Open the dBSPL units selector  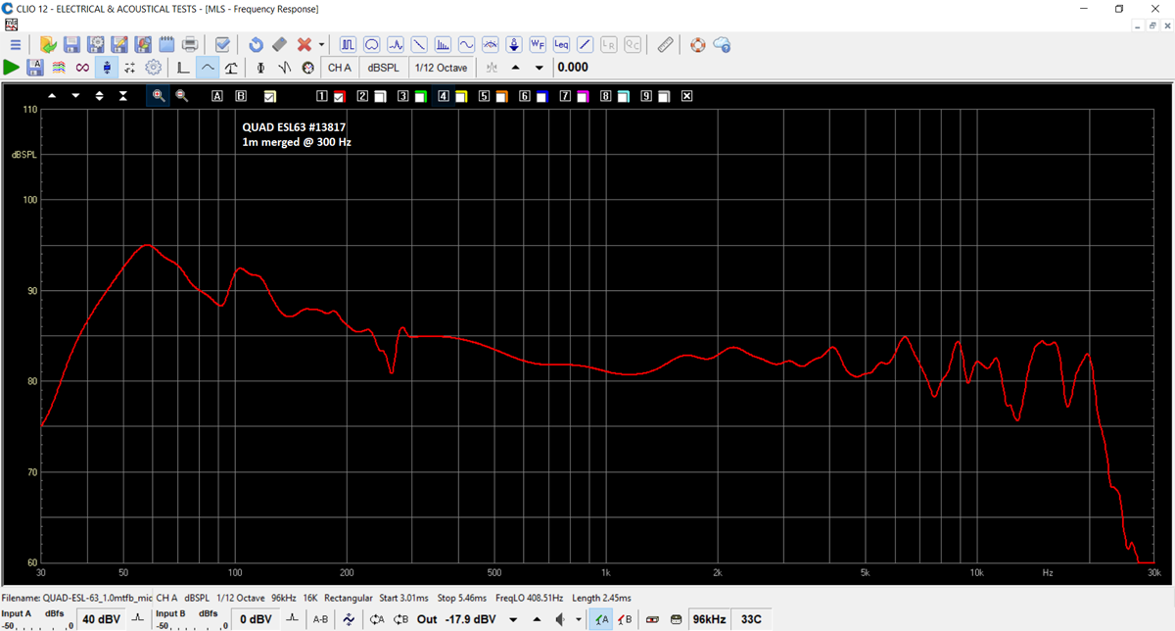383,68
